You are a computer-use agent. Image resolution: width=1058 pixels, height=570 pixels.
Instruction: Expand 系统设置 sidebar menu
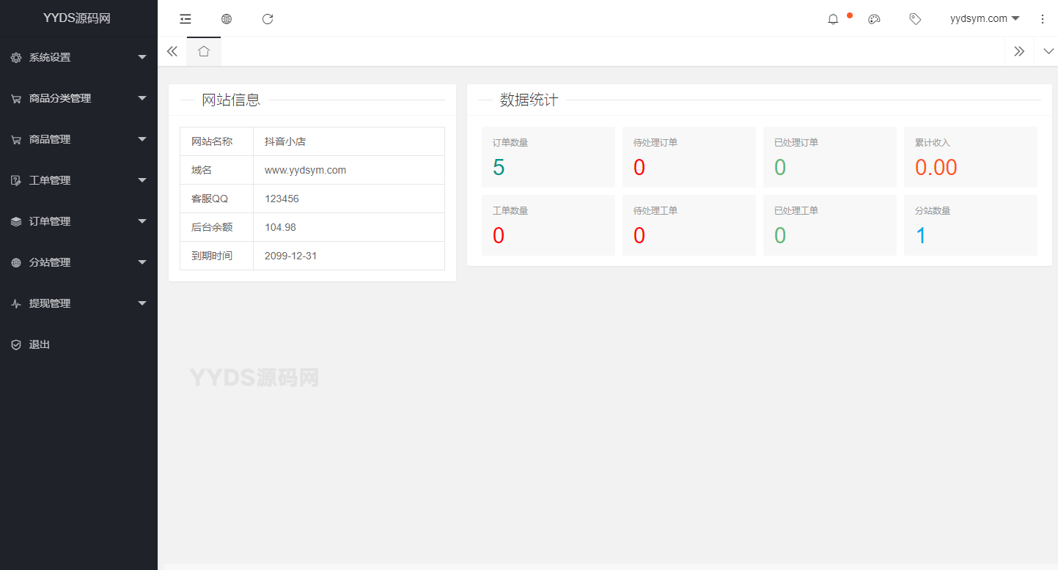point(78,57)
